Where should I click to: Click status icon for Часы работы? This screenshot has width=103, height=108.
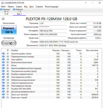click(x=4, y=59)
